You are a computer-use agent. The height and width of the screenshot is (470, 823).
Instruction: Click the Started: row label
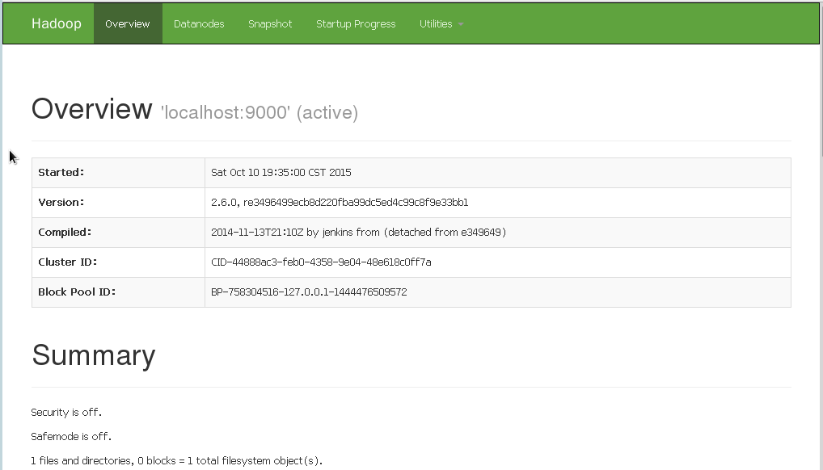[x=61, y=173]
